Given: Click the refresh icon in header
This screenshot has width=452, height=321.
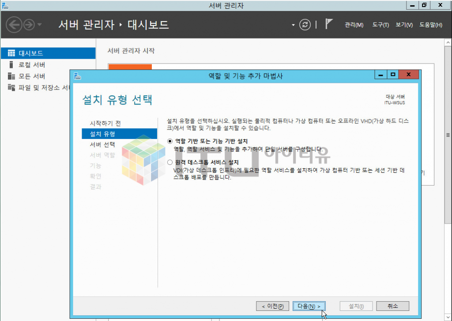Looking at the screenshot, I should [x=305, y=25].
